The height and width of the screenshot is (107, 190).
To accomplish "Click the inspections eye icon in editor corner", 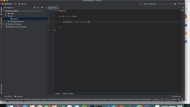I will coord(181,10).
